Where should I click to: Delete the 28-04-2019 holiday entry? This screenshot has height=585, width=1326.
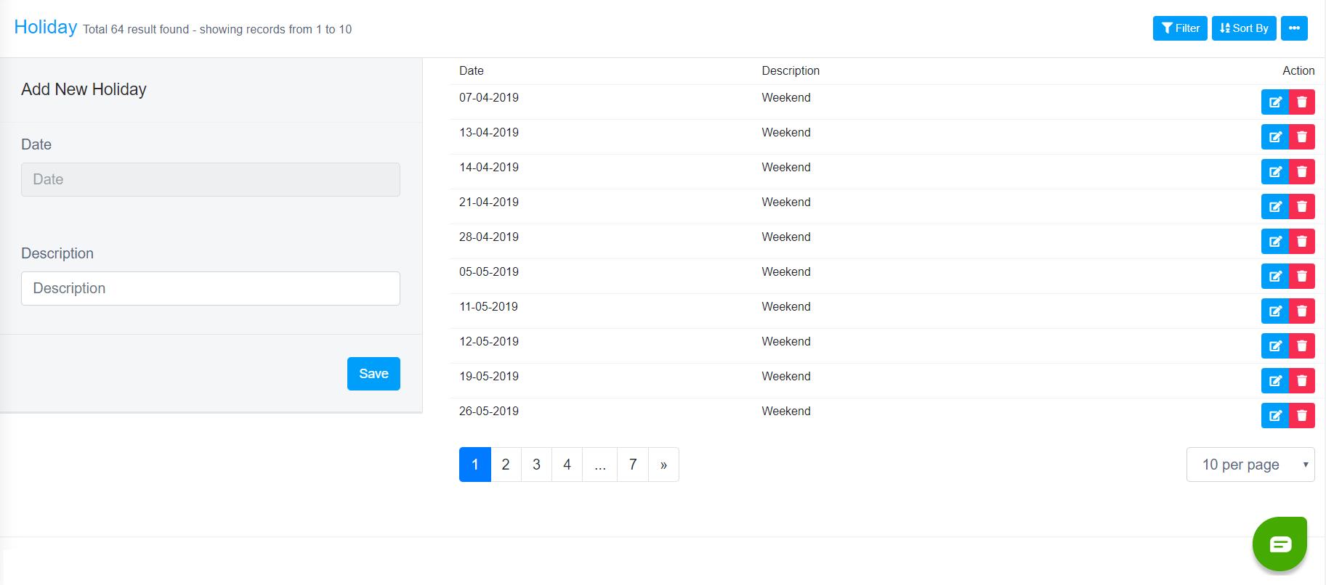1301,242
